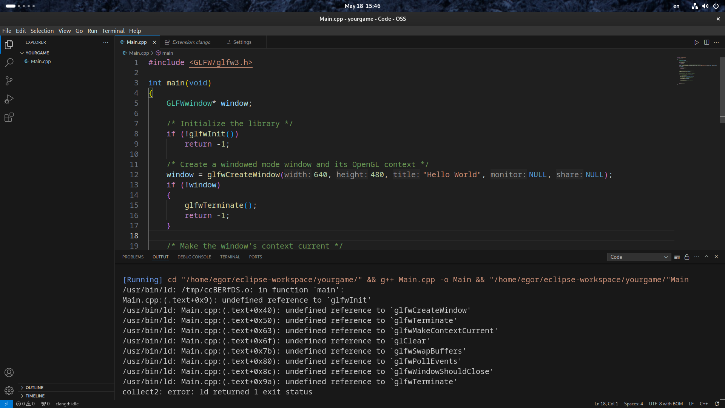Clear the output panel

click(x=677, y=257)
